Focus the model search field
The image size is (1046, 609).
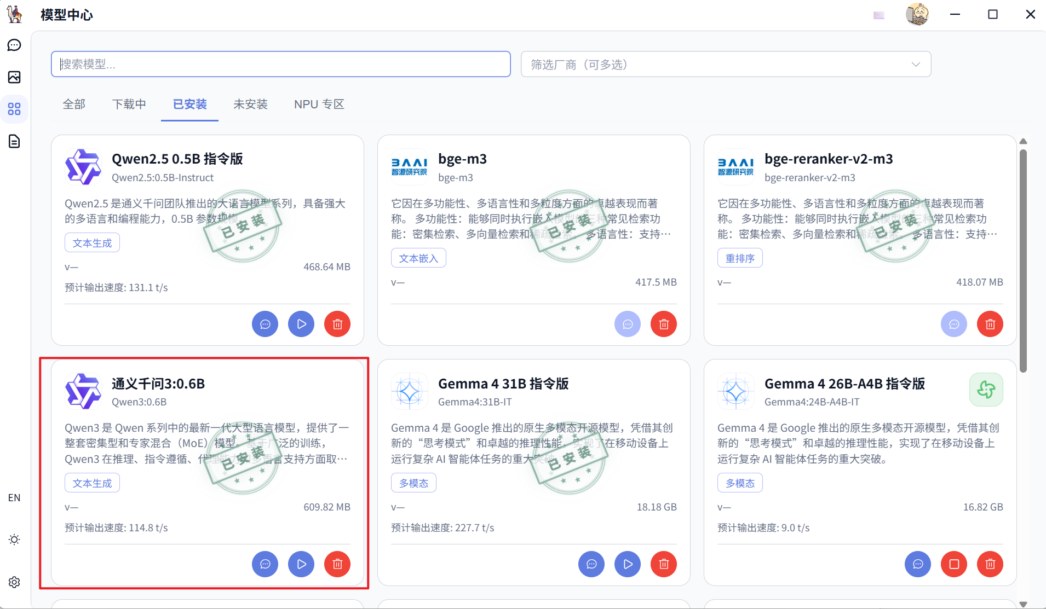tap(281, 64)
